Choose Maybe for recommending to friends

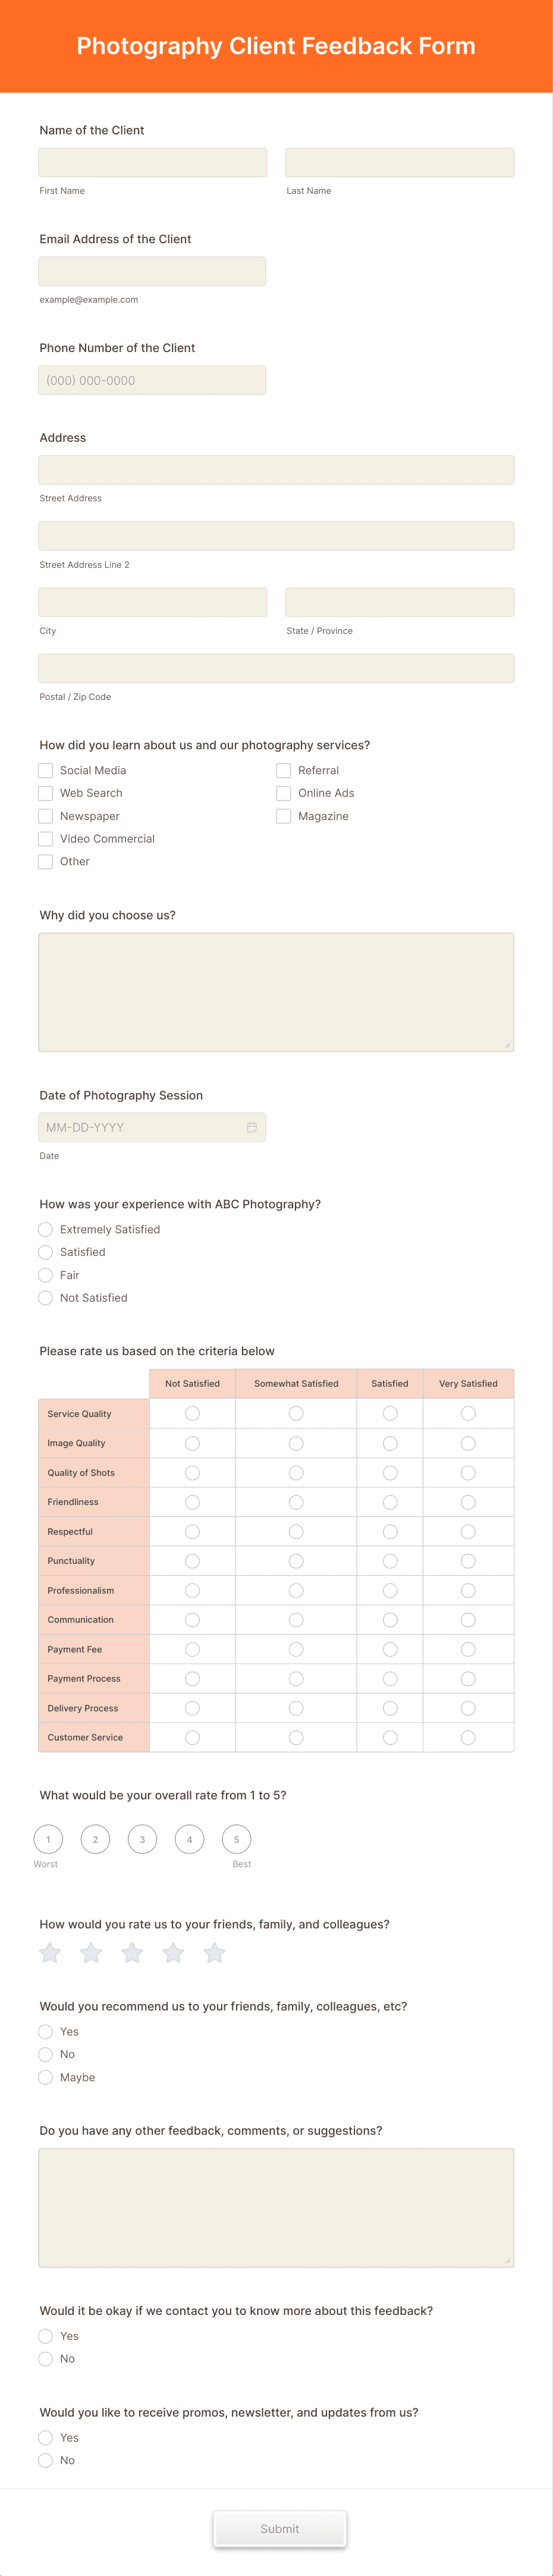click(45, 2077)
